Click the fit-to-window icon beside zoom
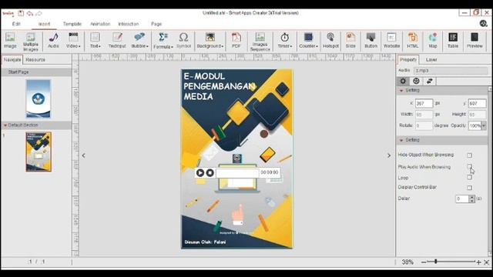This screenshot has height=277, width=493. point(486,262)
